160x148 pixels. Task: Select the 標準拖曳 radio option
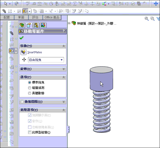[x=30, y=82]
